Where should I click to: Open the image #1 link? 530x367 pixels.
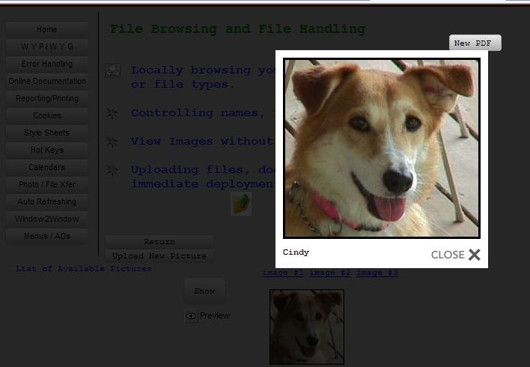coord(282,273)
